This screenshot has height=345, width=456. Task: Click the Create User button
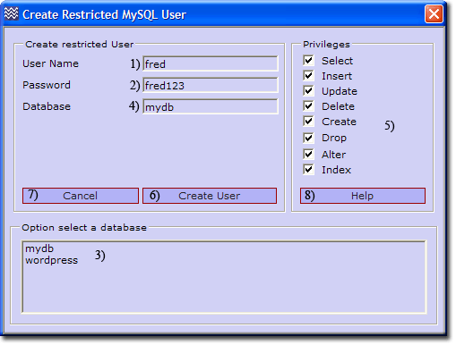[210, 196]
